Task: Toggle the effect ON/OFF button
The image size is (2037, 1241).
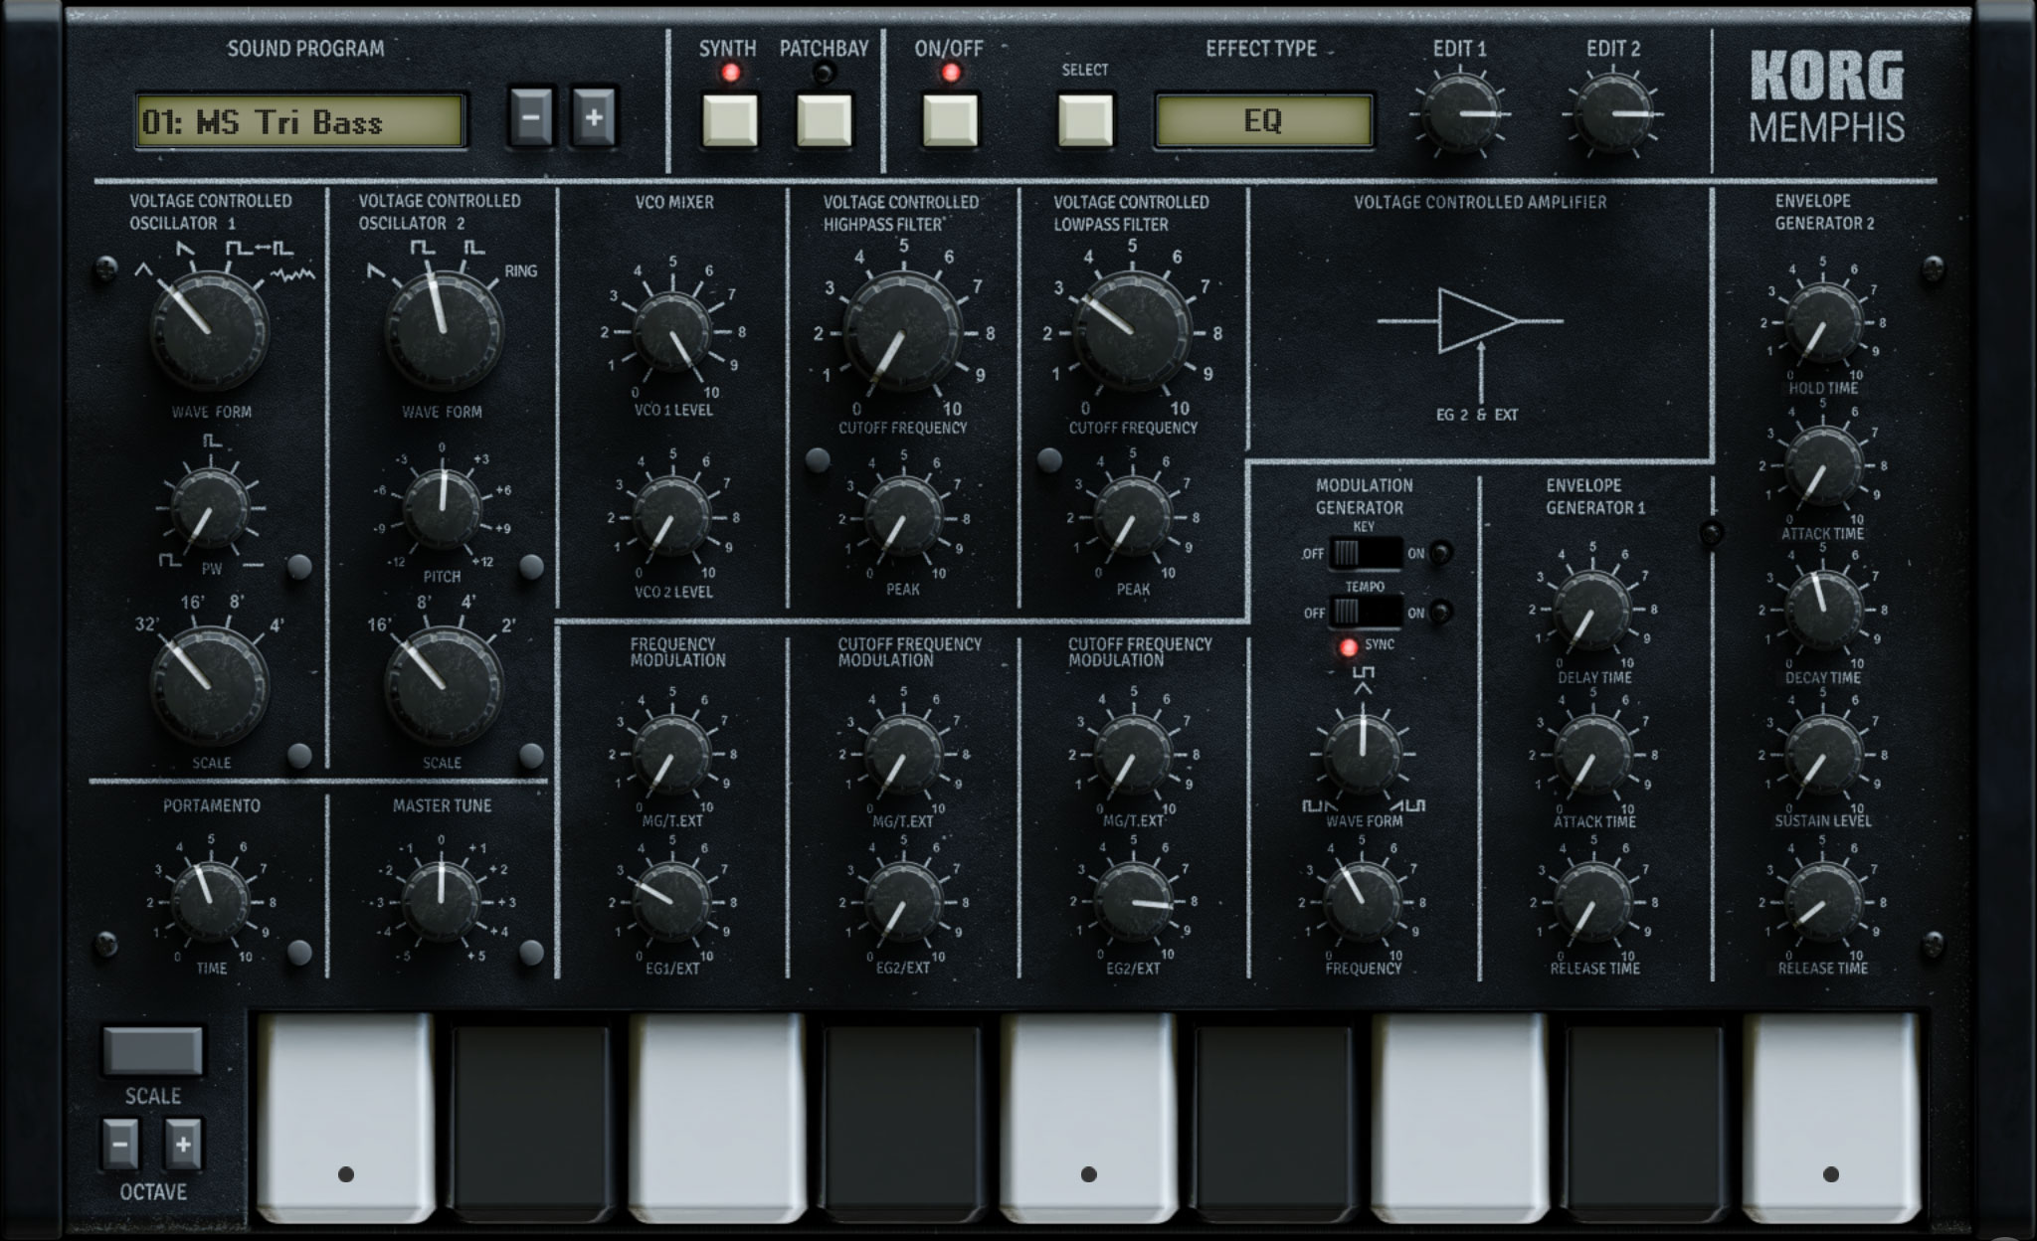Action: 950,120
